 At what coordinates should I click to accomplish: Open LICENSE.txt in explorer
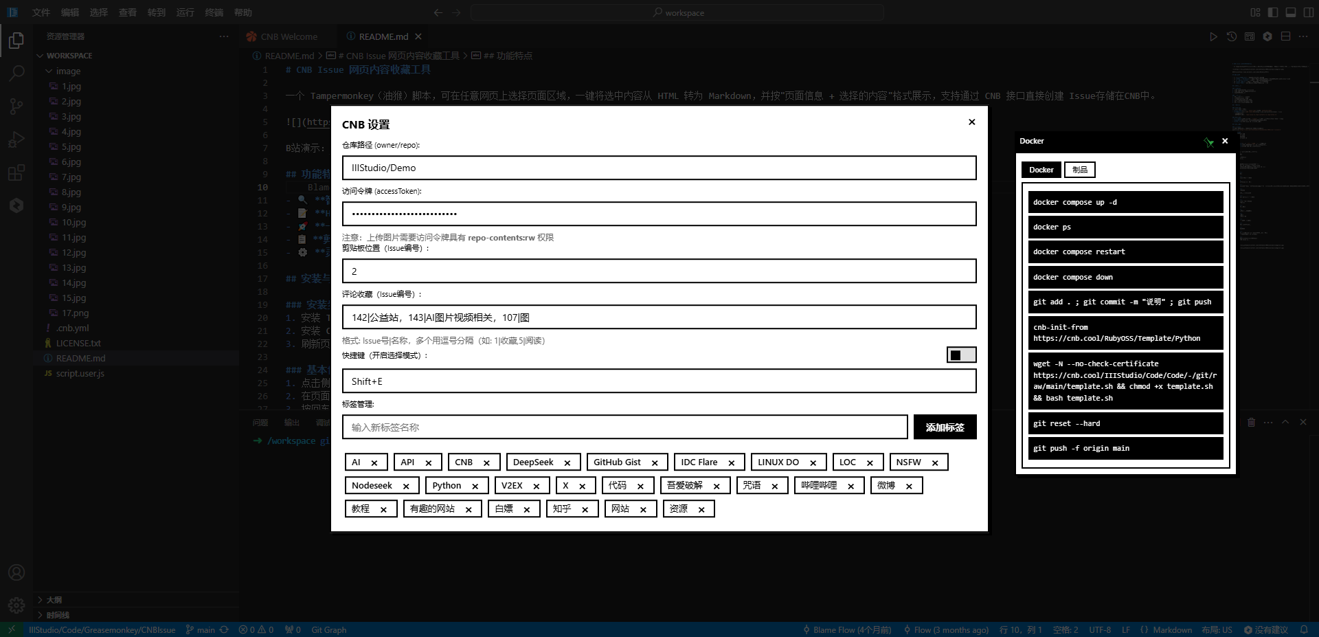(78, 343)
